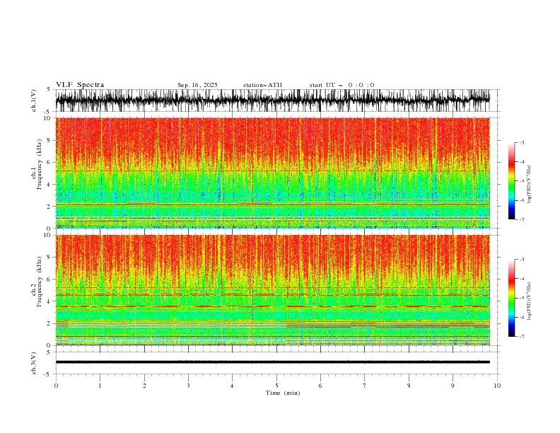This screenshot has width=560, height=433.
Task: Click the ch.1 spectrogram color scale bar
Action: point(511,181)
